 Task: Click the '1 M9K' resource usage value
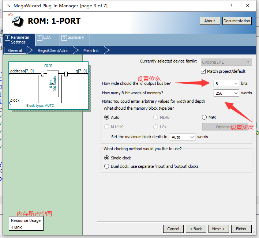(x=26, y=228)
